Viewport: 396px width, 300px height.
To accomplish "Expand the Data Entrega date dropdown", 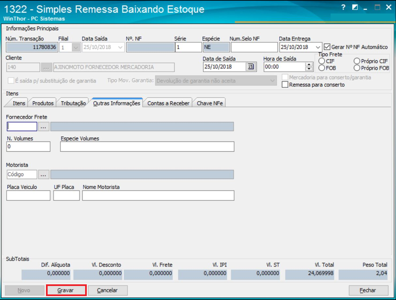I will click(x=318, y=47).
